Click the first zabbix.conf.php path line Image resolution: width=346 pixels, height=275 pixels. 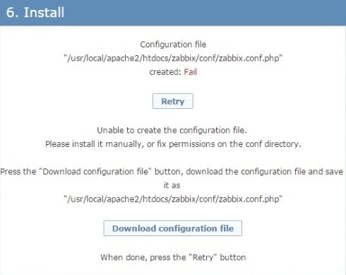click(173, 58)
